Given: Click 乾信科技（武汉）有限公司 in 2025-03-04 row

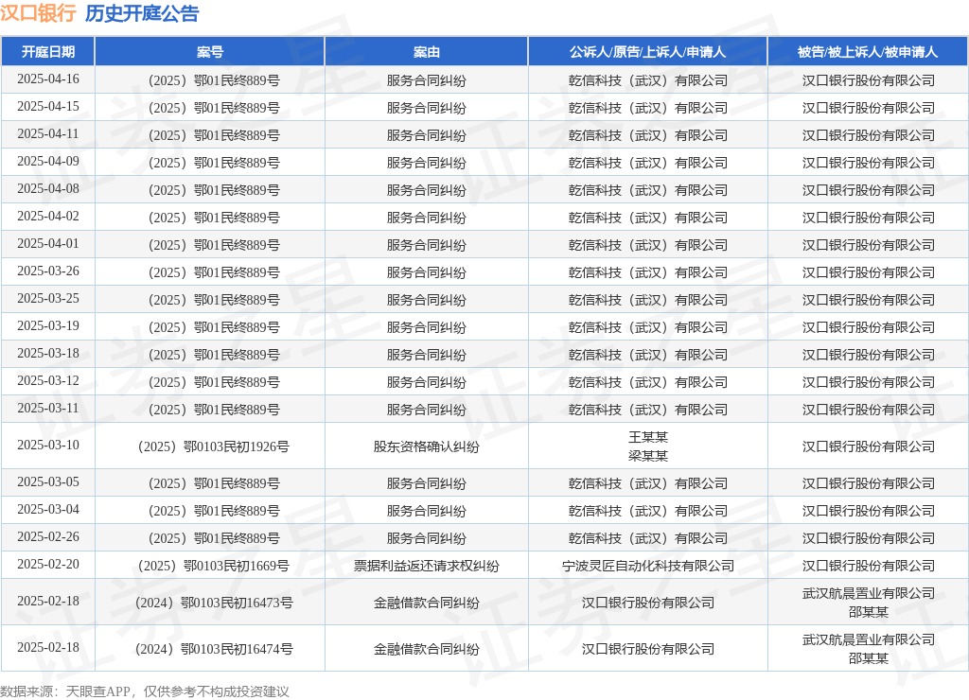Looking at the screenshot, I should tap(647, 510).
